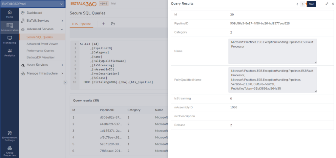Click the Dashboard pie chart icon

(23, 13)
